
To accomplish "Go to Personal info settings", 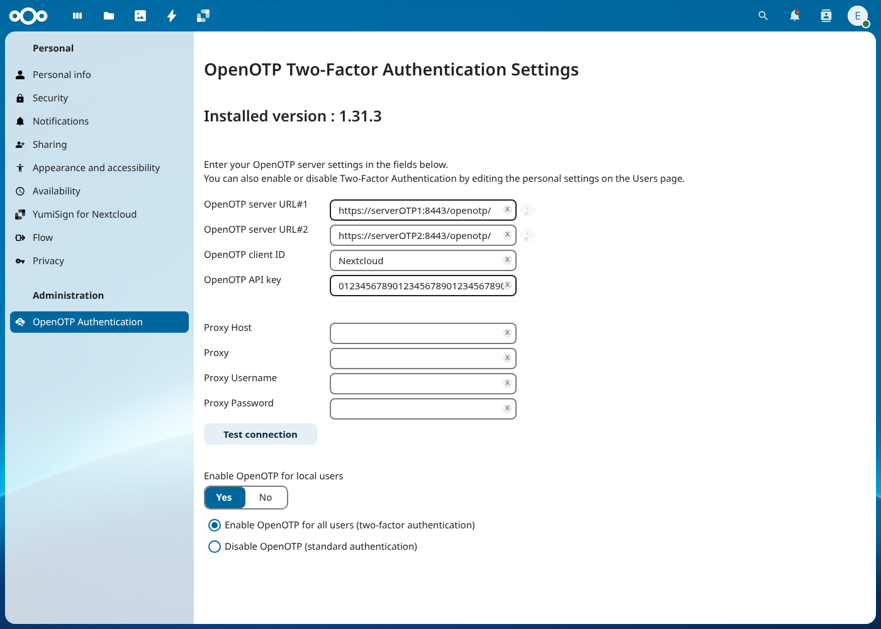I will 99,75.
